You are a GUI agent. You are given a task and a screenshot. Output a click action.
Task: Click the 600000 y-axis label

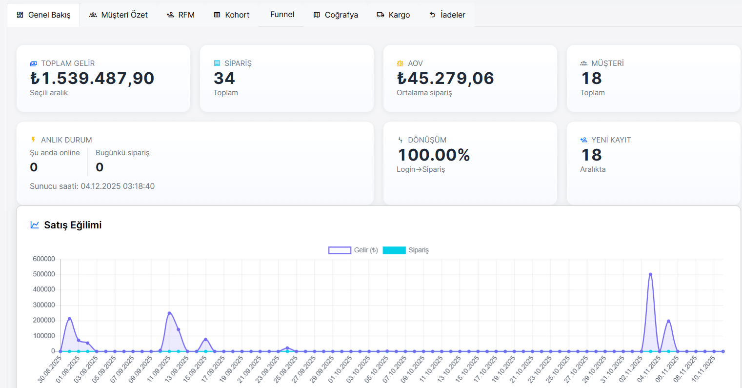pos(44,259)
